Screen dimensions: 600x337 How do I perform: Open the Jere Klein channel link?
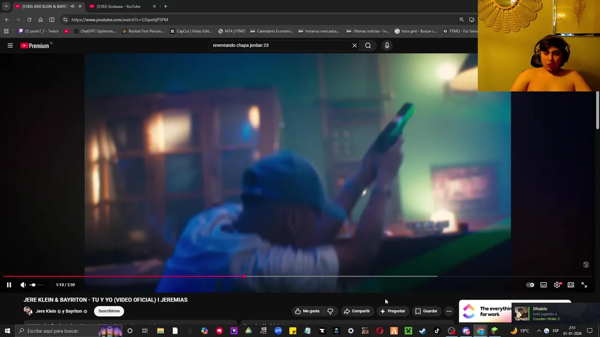46,311
